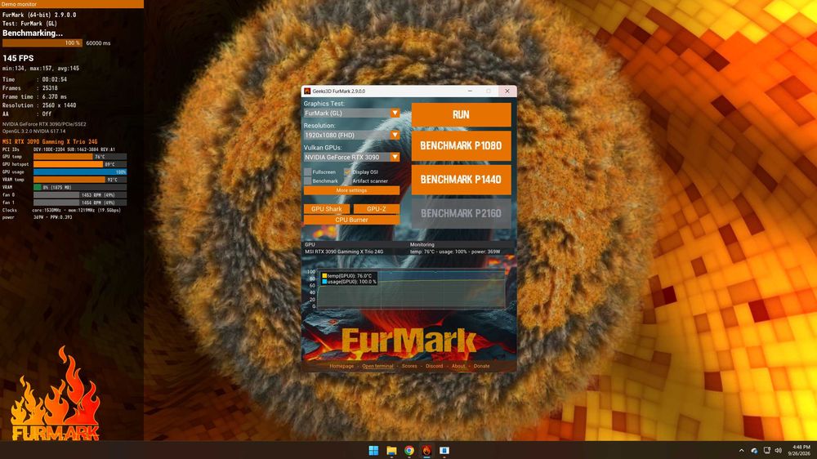Open the Resolution dropdown arrow
Screen dimensions: 817x459
[x=395, y=135]
